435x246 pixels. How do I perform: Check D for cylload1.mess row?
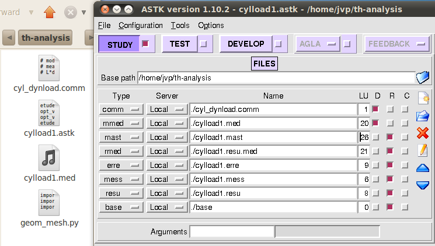coord(375,179)
